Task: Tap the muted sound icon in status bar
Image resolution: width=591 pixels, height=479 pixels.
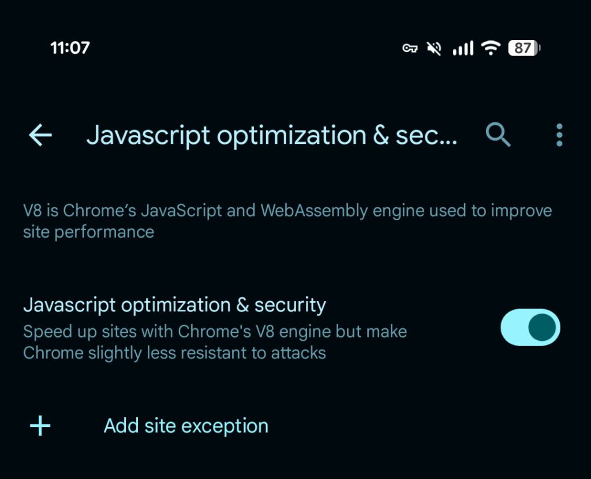Action: coord(435,48)
